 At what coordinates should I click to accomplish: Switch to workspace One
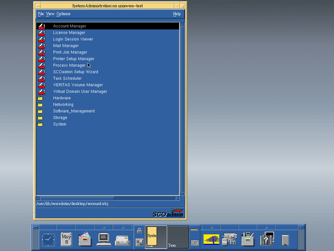click(x=156, y=237)
